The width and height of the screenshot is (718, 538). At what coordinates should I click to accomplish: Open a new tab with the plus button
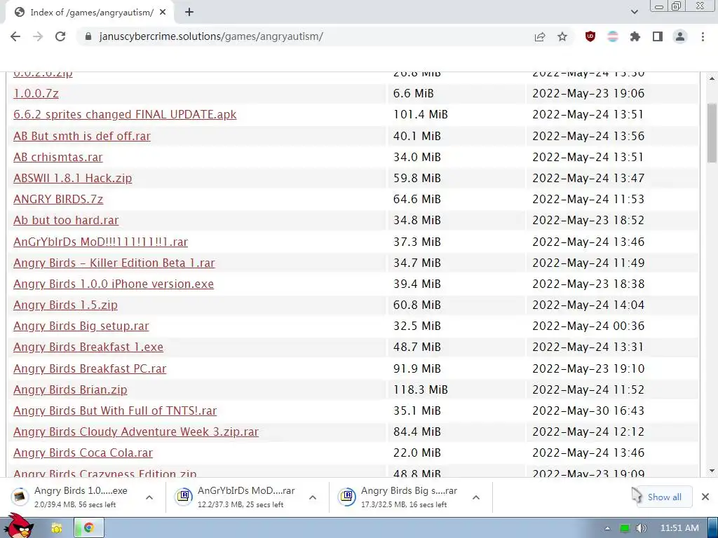tap(189, 13)
